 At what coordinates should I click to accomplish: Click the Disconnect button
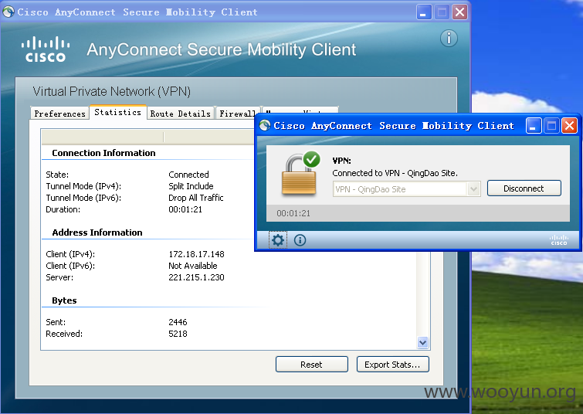click(x=524, y=188)
